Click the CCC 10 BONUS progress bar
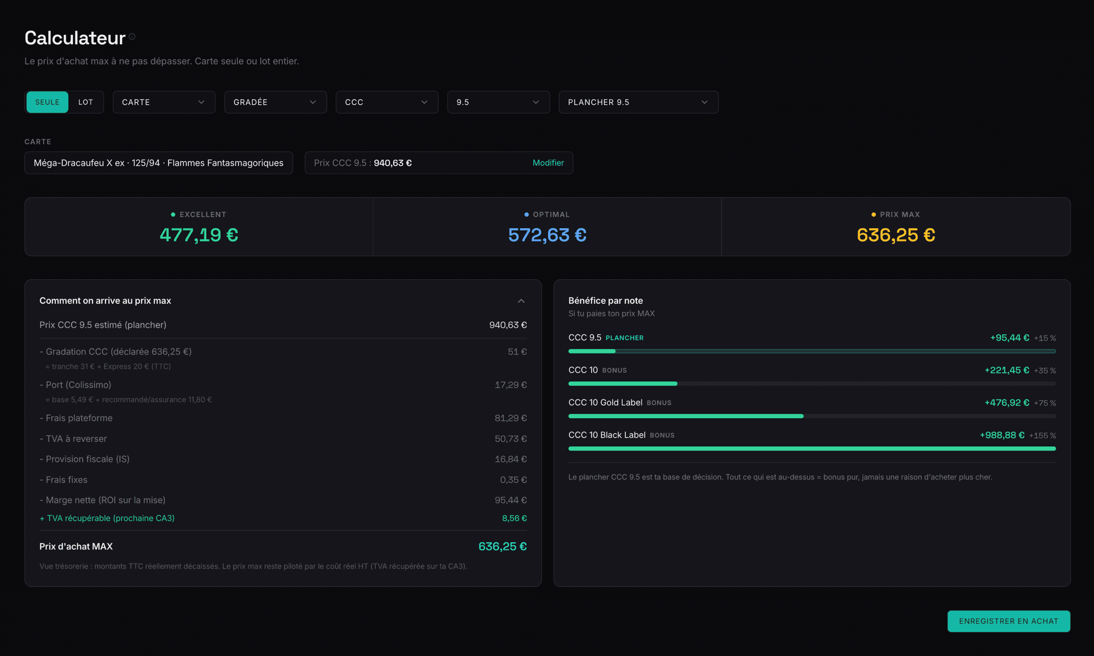This screenshot has width=1094, height=656. [812, 383]
